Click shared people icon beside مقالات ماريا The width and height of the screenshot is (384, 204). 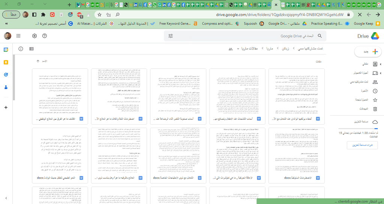[x=231, y=49]
